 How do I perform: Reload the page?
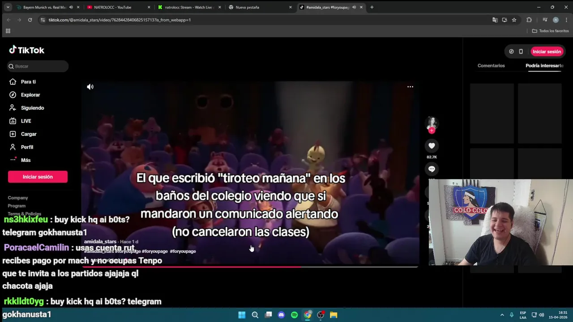pyautogui.click(x=30, y=20)
